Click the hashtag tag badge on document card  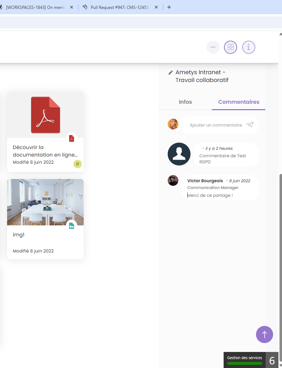pos(77,164)
